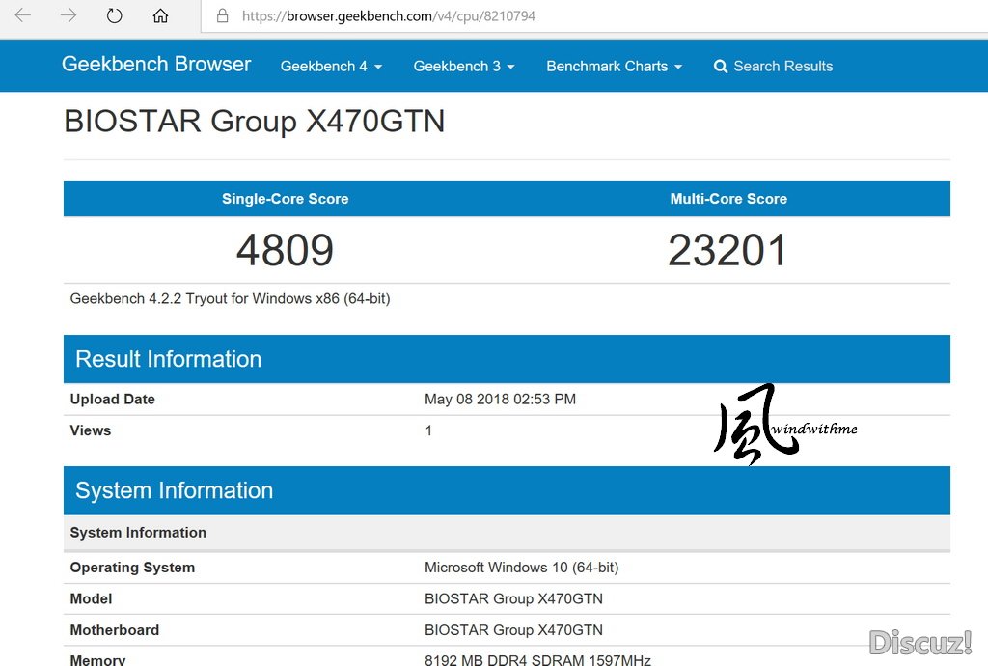The height and width of the screenshot is (666, 988).
Task: Click the browser back arrow
Action: (22, 15)
